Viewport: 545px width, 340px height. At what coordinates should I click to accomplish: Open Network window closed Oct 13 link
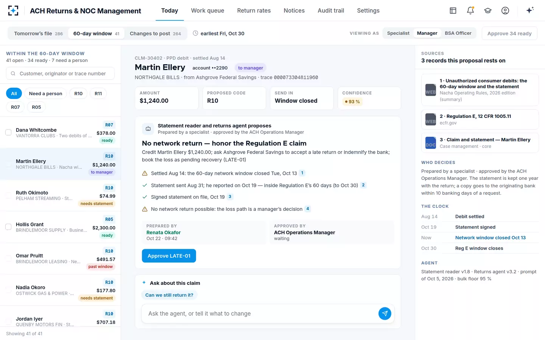tap(490, 238)
